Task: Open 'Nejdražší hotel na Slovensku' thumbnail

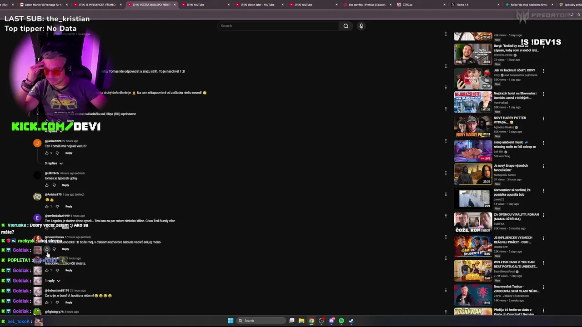Action: (473, 102)
